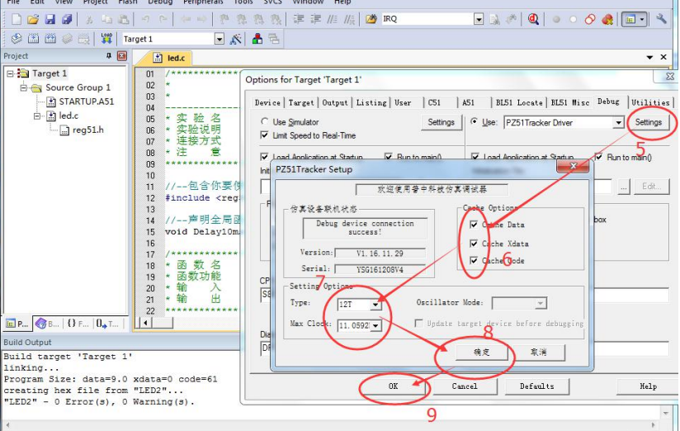The height and width of the screenshot is (431, 680).
Task: Select the led.c editor tab
Action: pos(170,58)
